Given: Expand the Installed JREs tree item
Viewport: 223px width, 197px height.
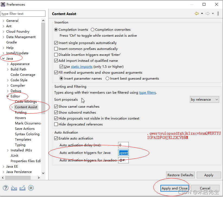Looking at the screenshot, I should (x=8, y=150).
